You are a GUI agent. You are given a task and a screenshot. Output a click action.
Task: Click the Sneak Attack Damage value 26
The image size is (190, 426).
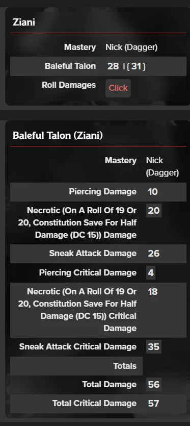point(154,254)
